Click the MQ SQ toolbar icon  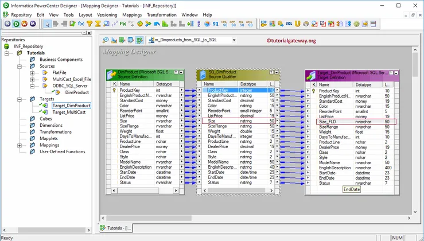pyautogui.click(x=241, y=24)
